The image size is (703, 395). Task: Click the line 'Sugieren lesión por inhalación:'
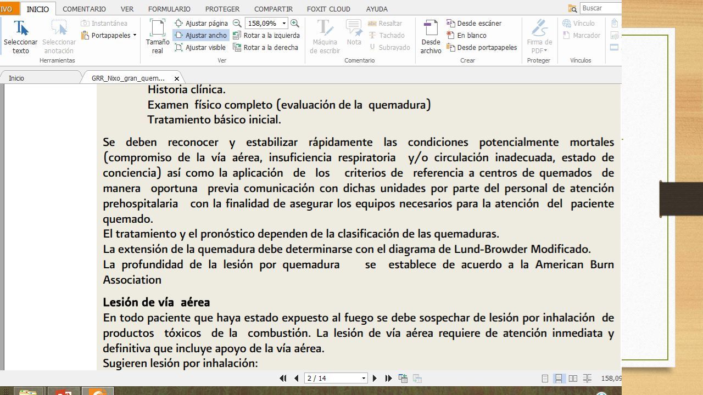coord(180,364)
